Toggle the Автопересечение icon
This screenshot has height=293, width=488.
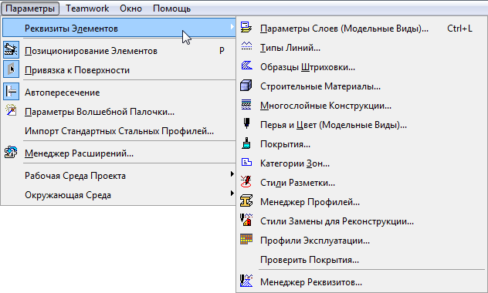click(12, 91)
